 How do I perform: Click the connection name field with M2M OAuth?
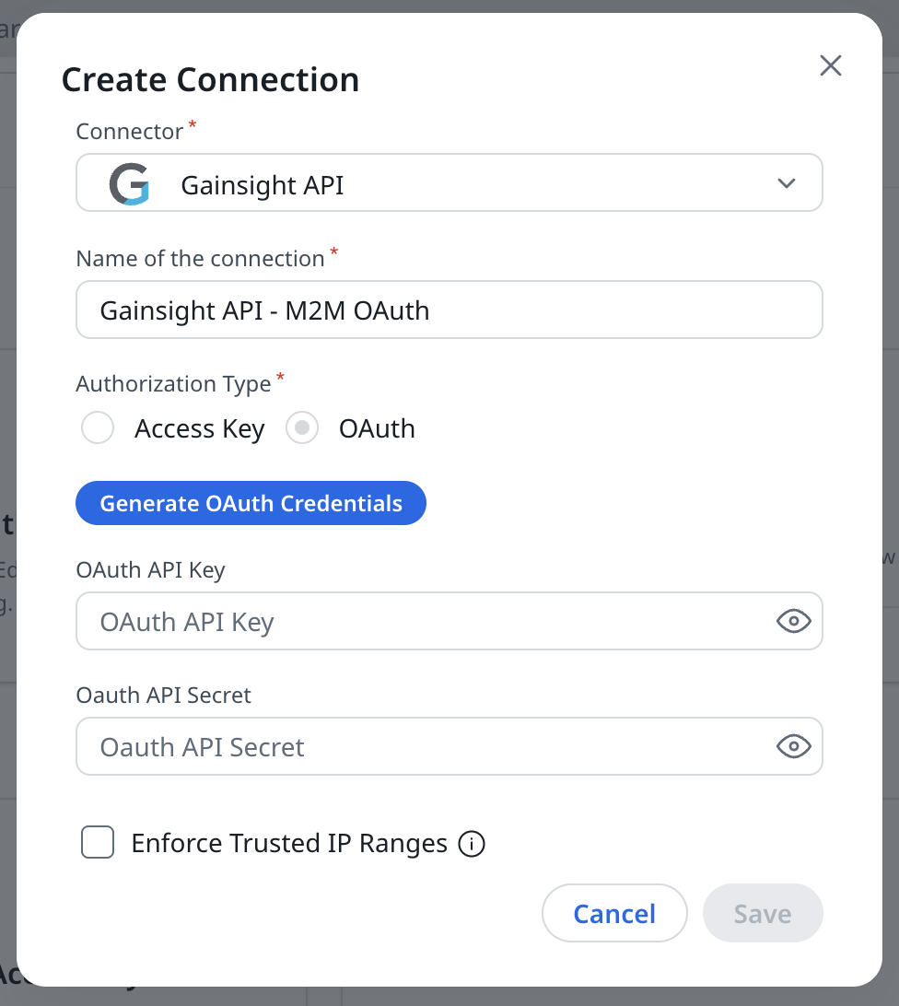click(x=449, y=310)
